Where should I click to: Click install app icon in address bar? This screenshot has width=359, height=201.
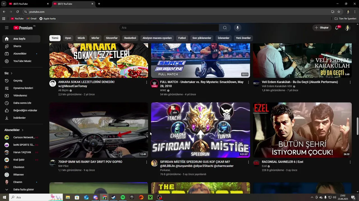coord(333,12)
